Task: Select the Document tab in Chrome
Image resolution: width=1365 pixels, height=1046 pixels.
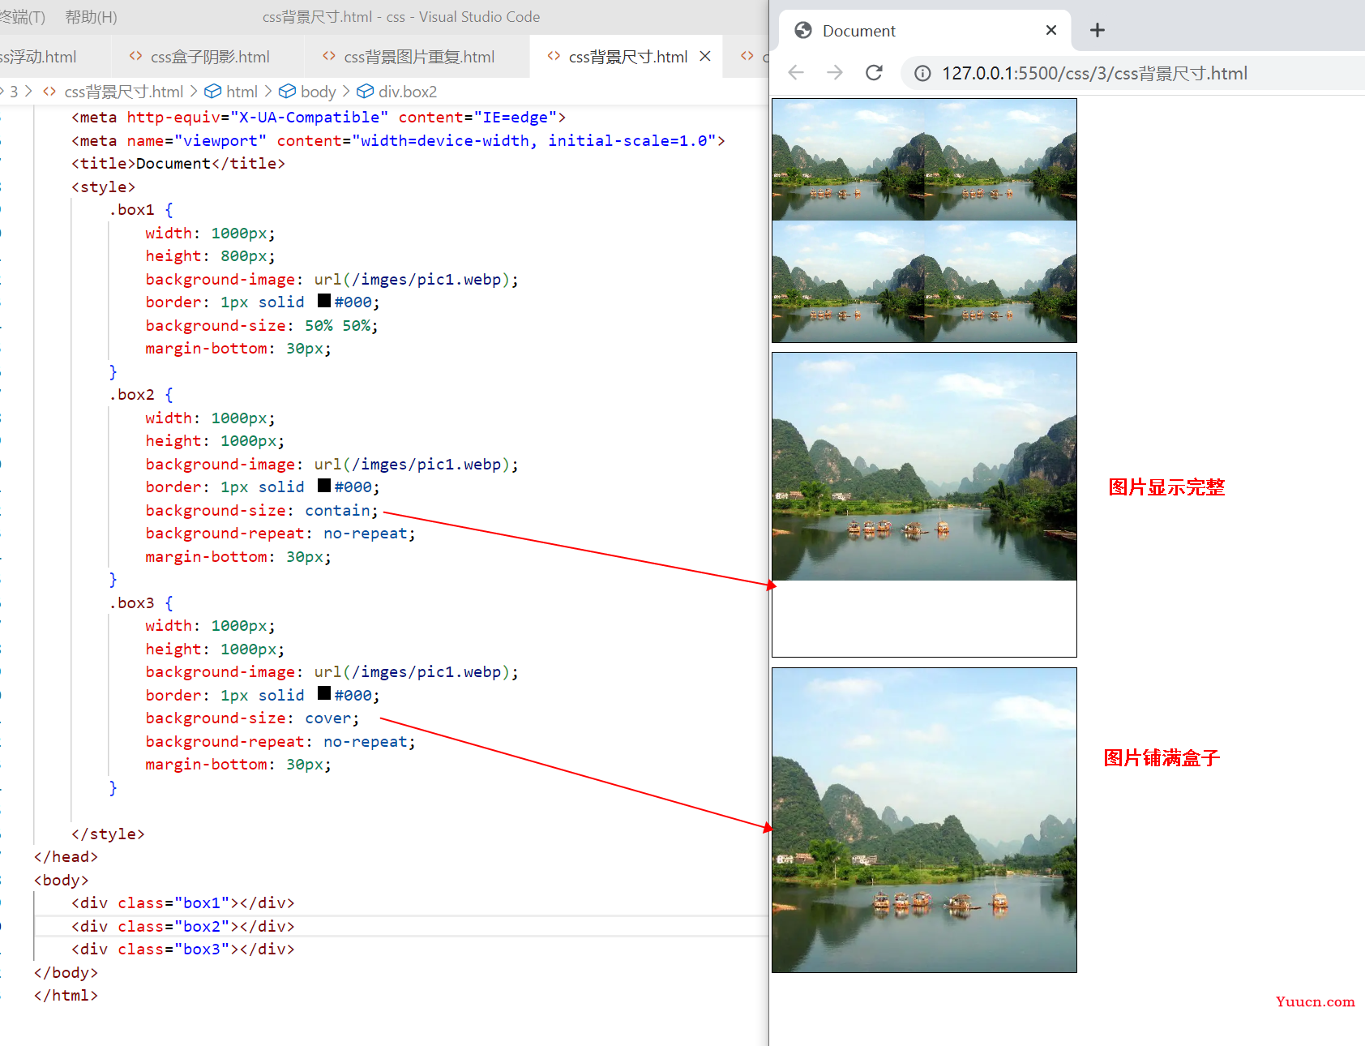Action: [x=924, y=31]
